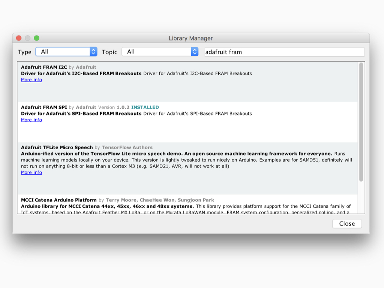This screenshot has height=288, width=384.
Task: Select the Adafruit FRAM I2C library title
Action: [44, 67]
